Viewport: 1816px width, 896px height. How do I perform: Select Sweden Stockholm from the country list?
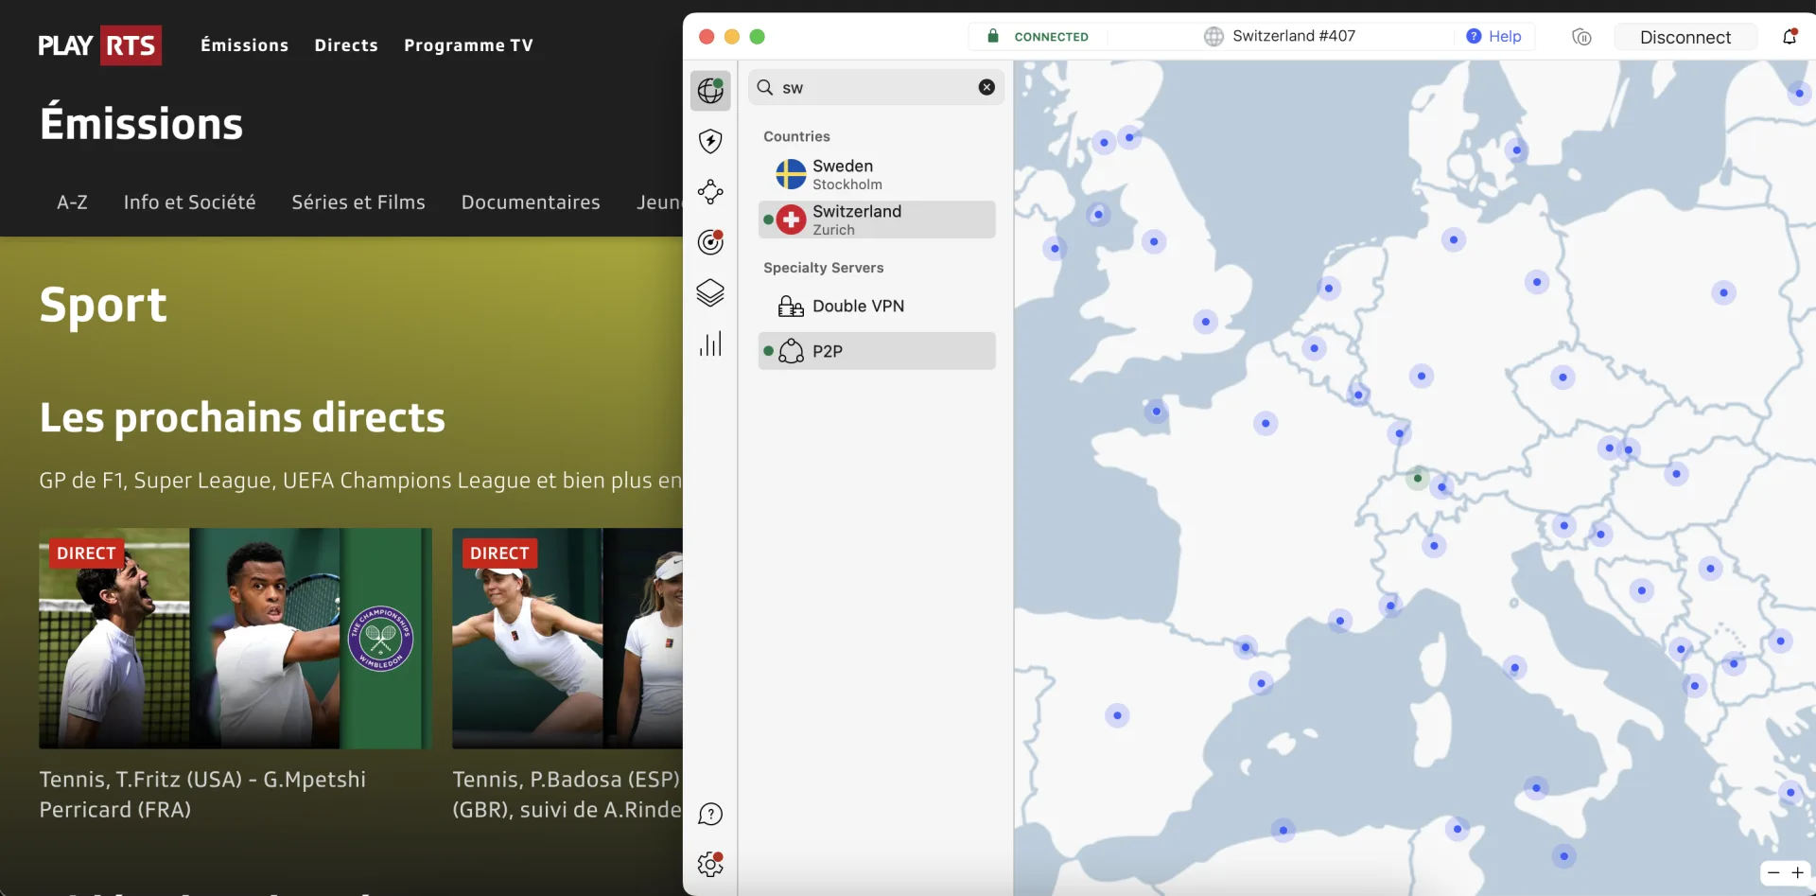877,174
